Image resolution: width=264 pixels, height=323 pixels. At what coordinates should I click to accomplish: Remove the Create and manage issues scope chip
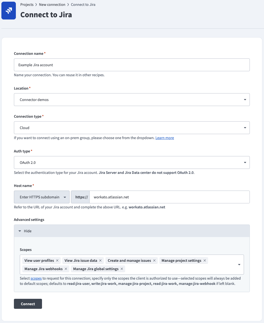point(154,260)
